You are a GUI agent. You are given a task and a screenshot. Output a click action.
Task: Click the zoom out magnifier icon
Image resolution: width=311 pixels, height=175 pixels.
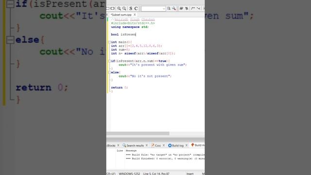[124, 9]
